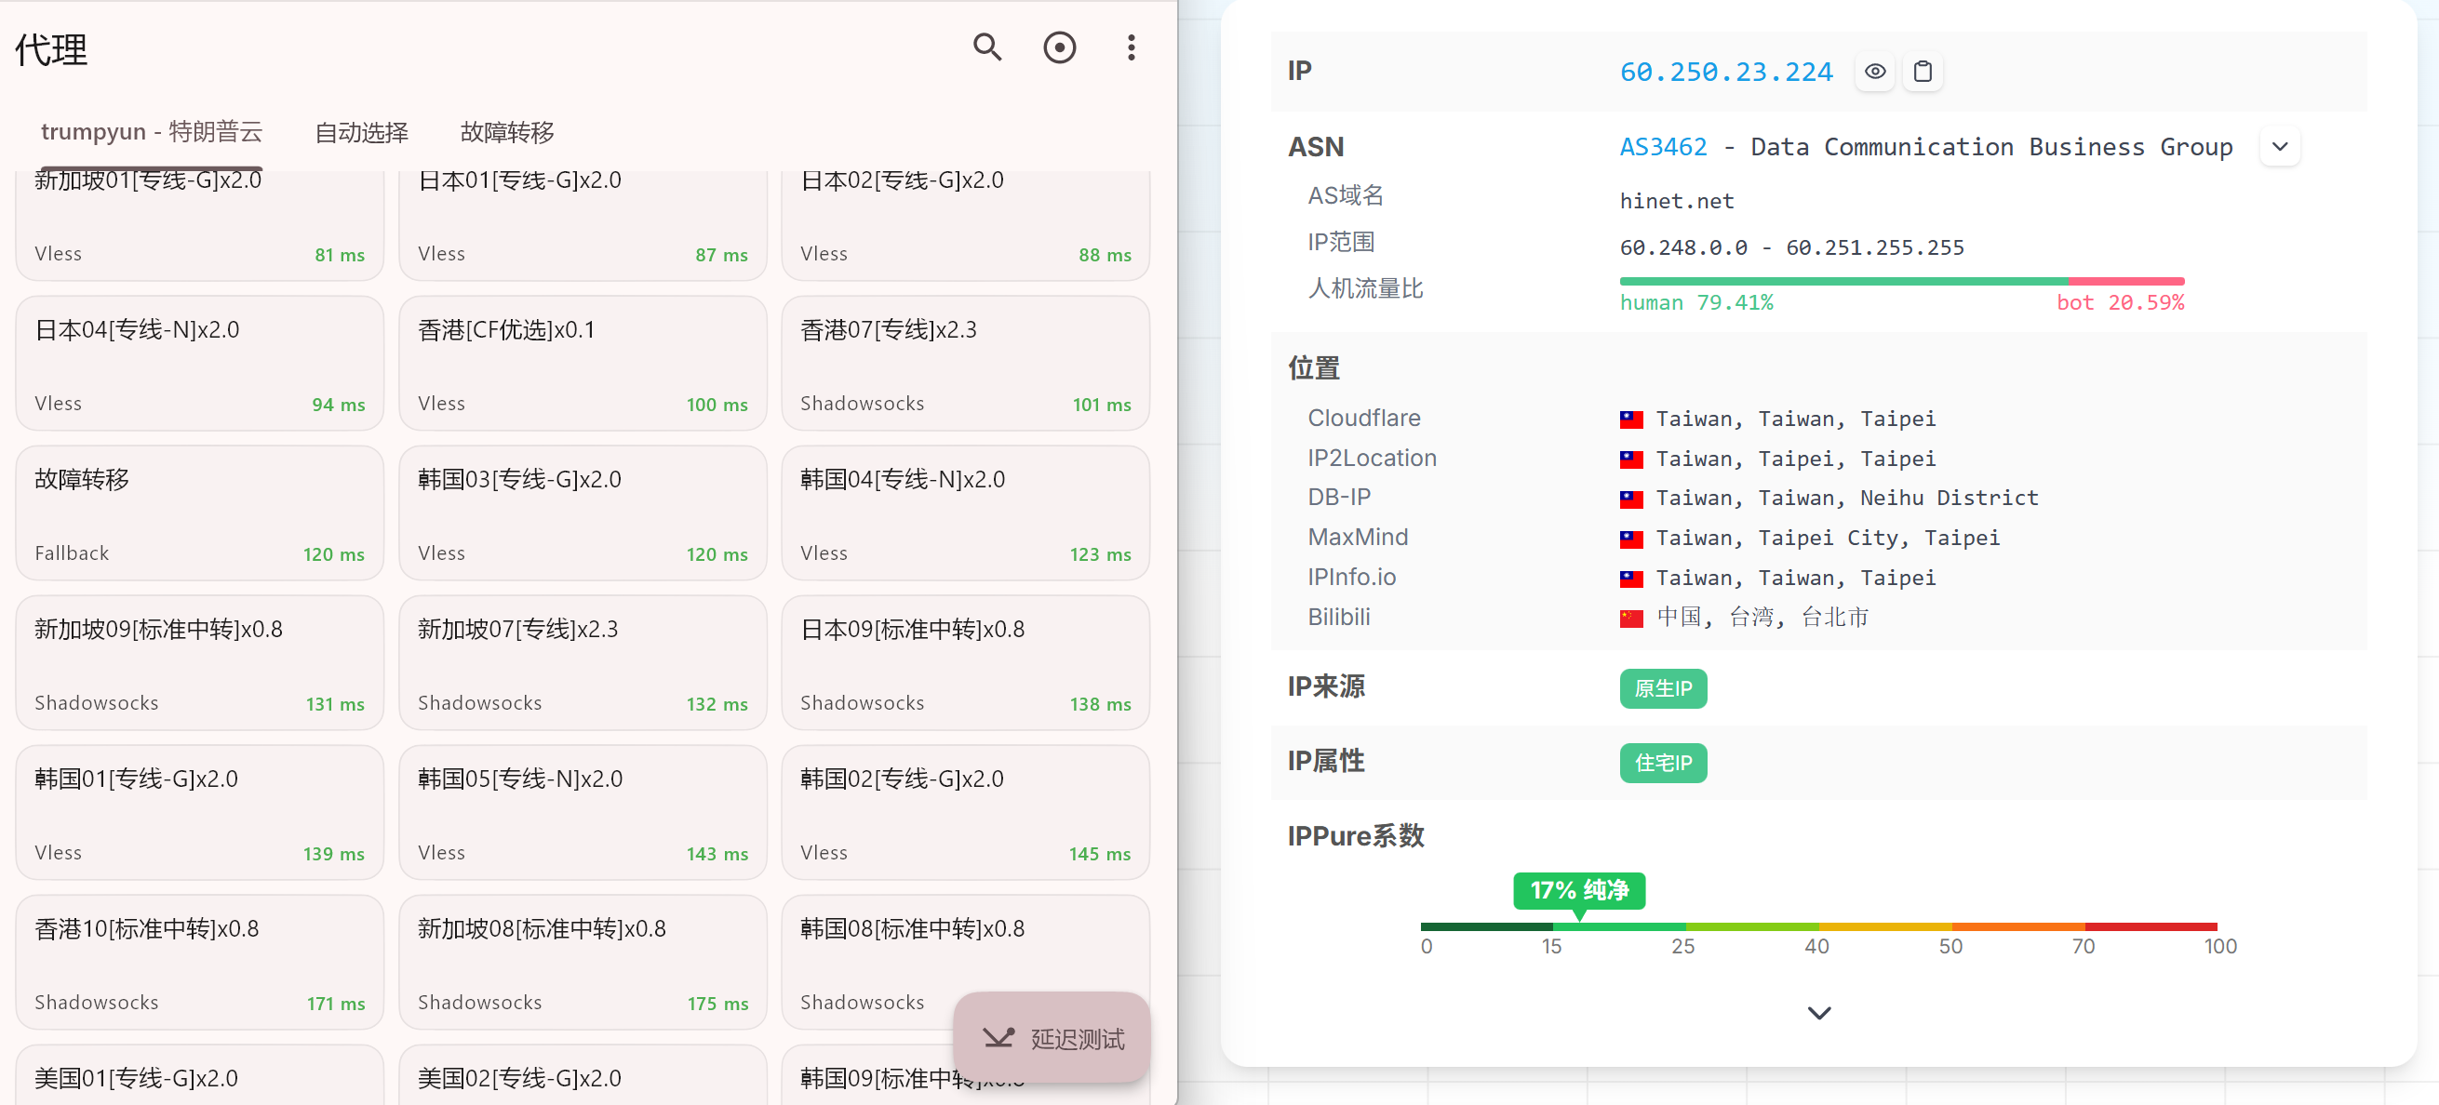Run the 延迟测试 latency test button
The height and width of the screenshot is (1105, 2439).
tap(1052, 1039)
